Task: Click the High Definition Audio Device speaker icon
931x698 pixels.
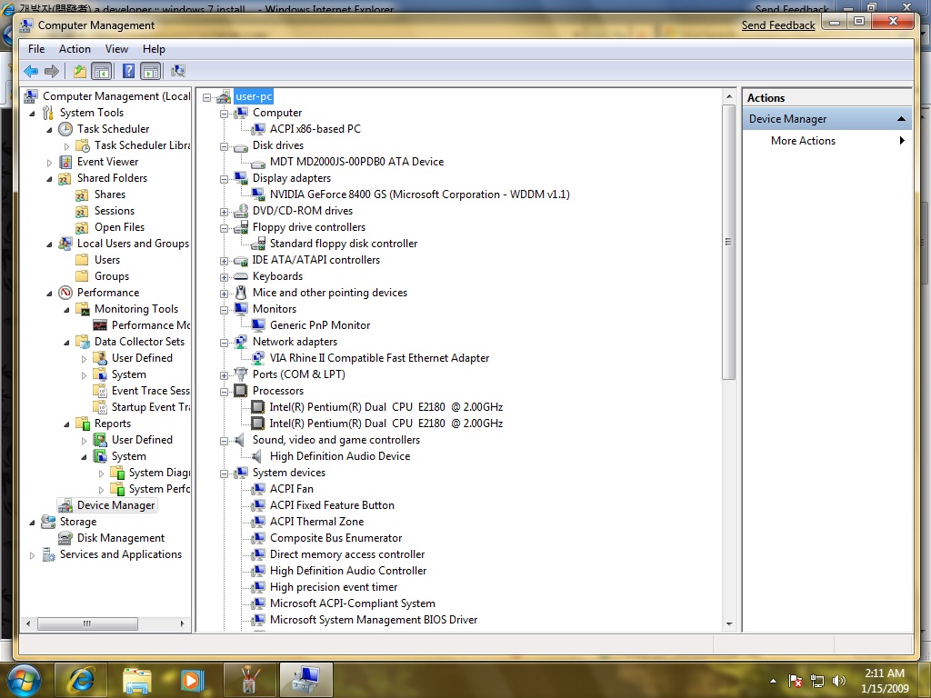Action: (x=257, y=456)
